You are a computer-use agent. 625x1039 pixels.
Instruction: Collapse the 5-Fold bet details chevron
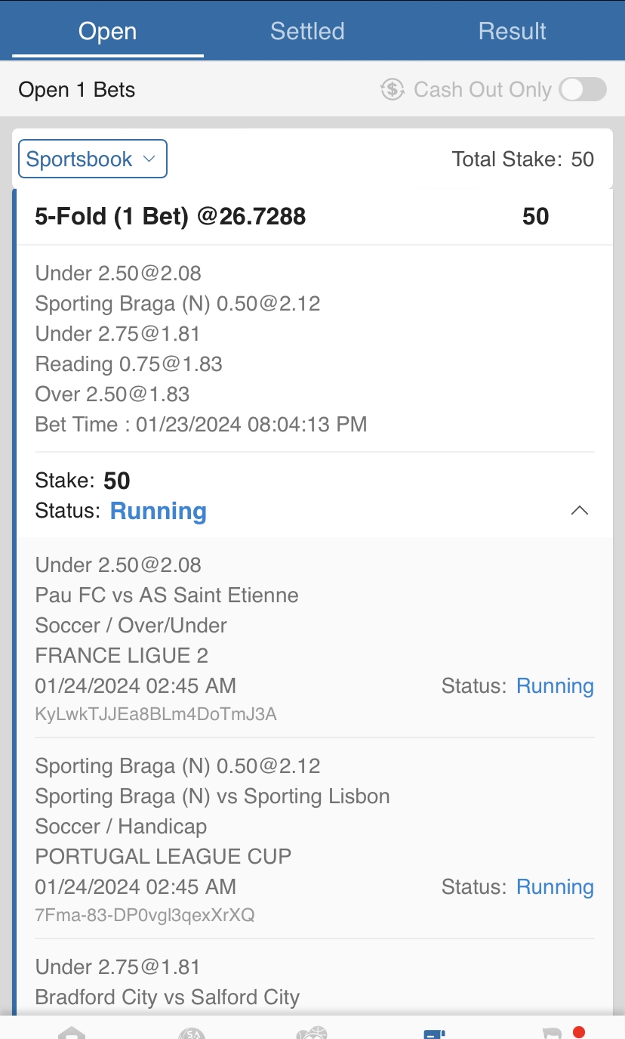click(579, 511)
